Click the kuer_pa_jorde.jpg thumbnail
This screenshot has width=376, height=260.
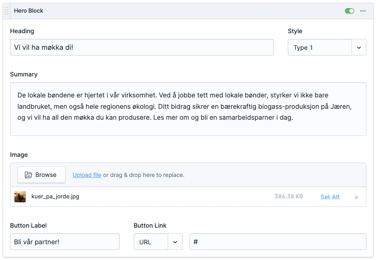pos(20,197)
